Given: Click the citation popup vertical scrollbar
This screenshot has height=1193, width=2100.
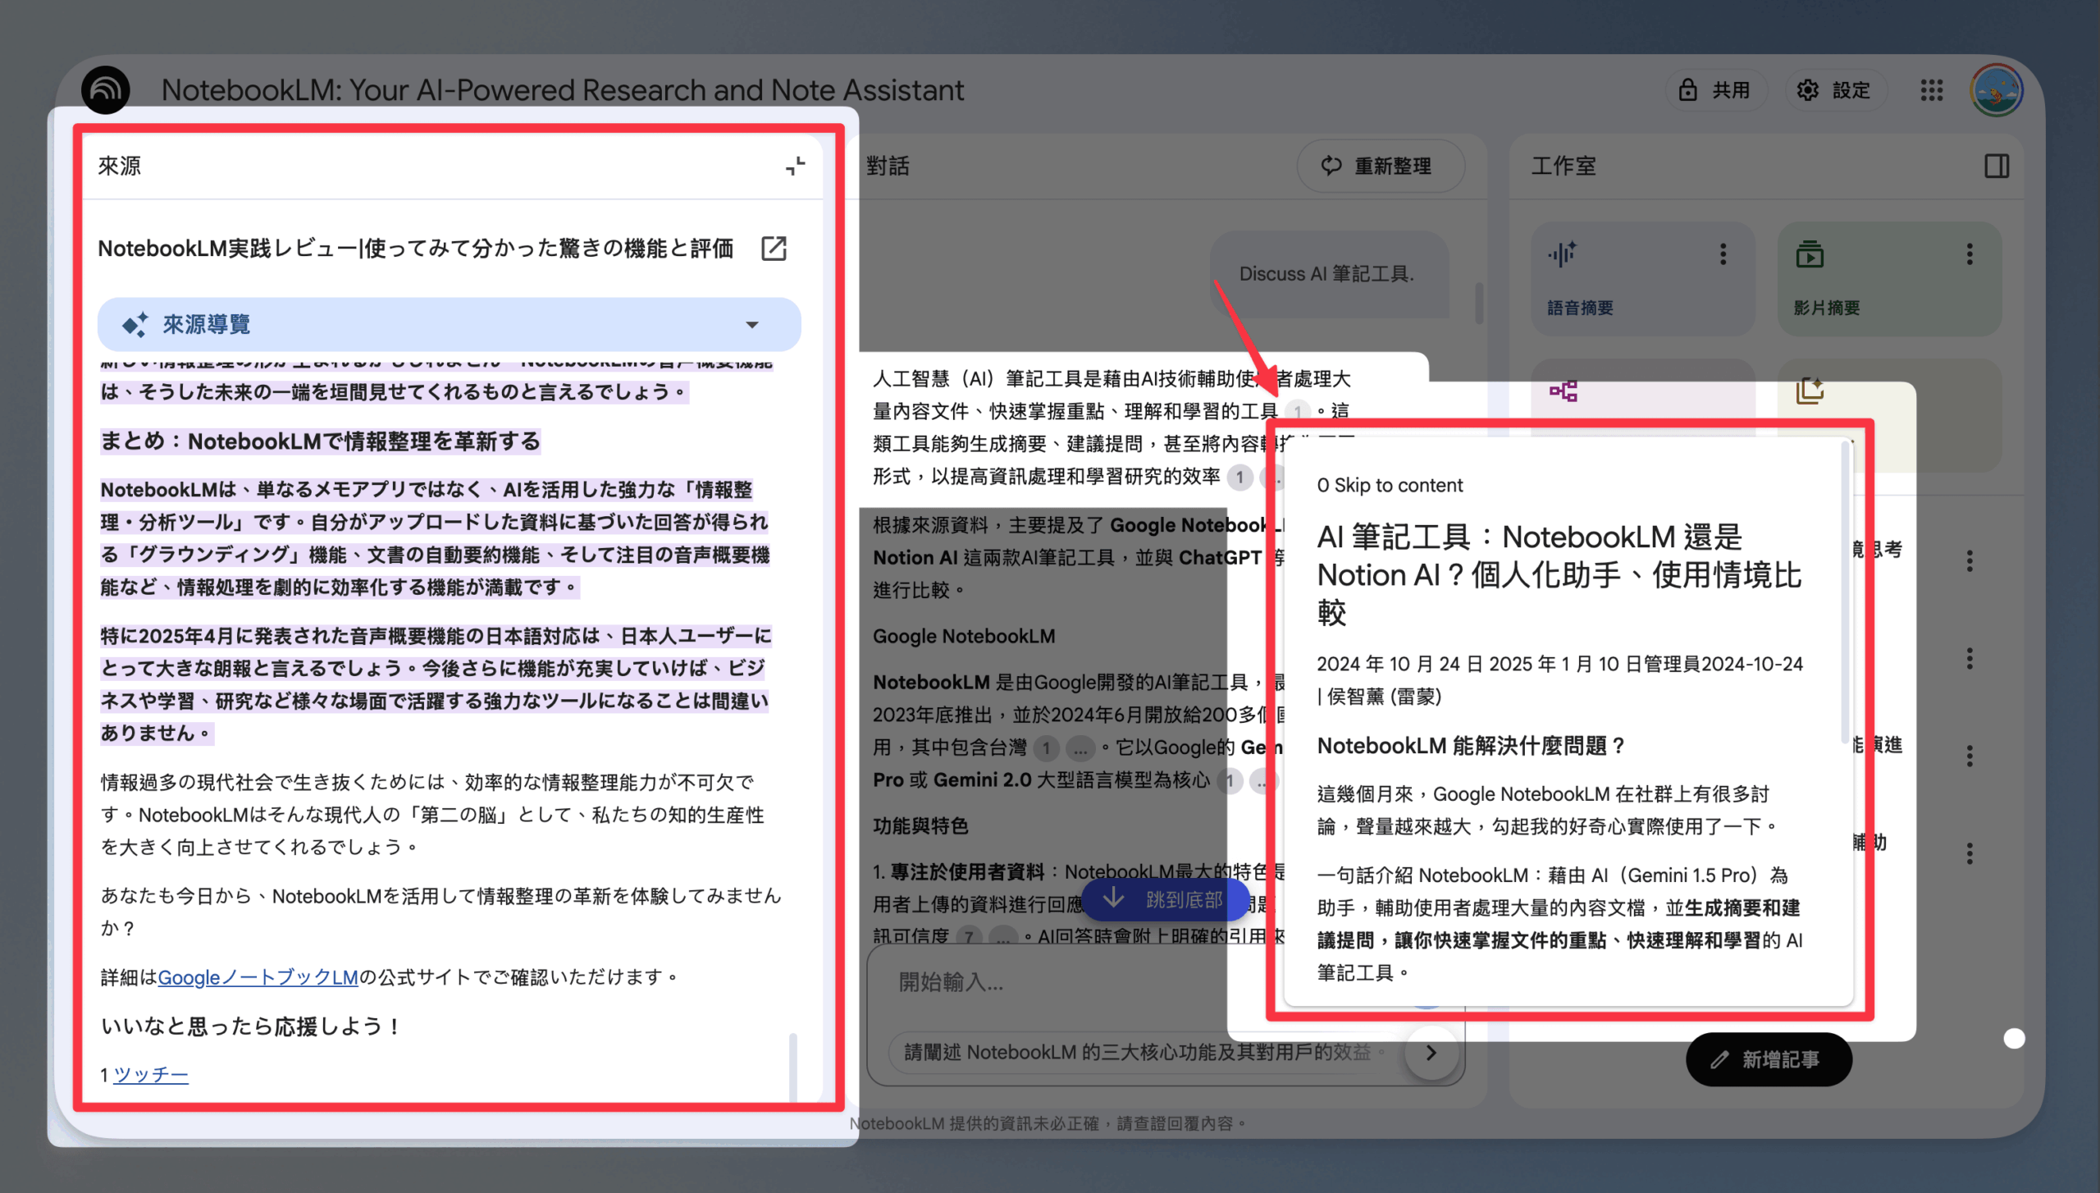Looking at the screenshot, I should click(x=1846, y=591).
